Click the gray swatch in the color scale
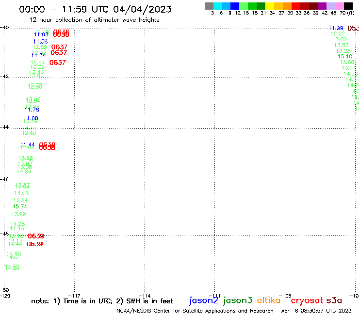Image resolution: width=359 pixels, height=315 pixels. click(x=209, y=6)
